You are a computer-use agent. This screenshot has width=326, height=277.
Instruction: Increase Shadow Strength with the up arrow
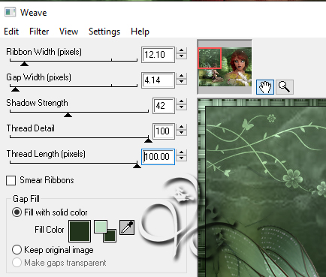point(181,101)
